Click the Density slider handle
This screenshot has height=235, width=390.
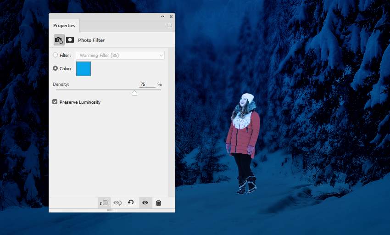tap(134, 93)
